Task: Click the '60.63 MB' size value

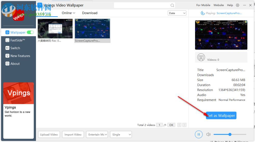Action: pos(238,80)
